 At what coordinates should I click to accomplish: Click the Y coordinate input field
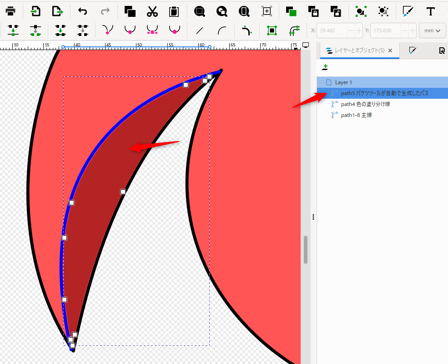pos(386,30)
